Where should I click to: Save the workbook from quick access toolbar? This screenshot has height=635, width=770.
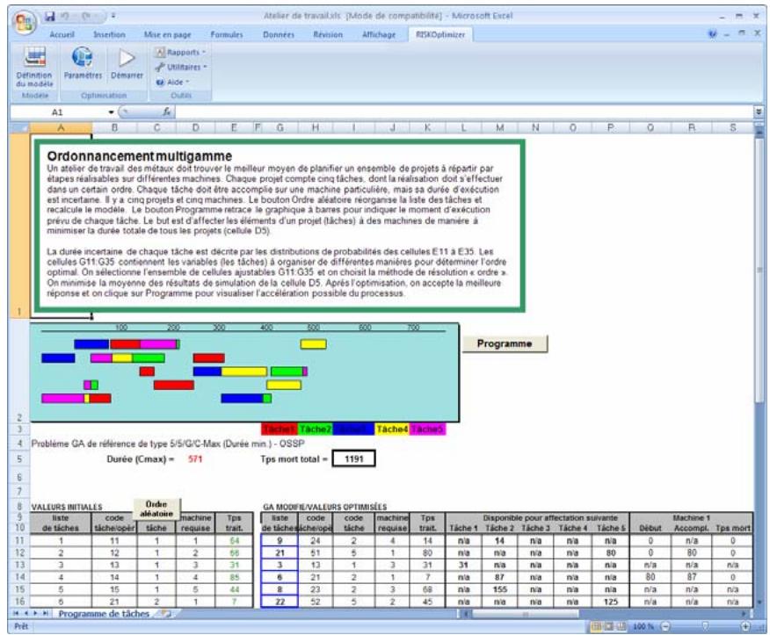49,16
